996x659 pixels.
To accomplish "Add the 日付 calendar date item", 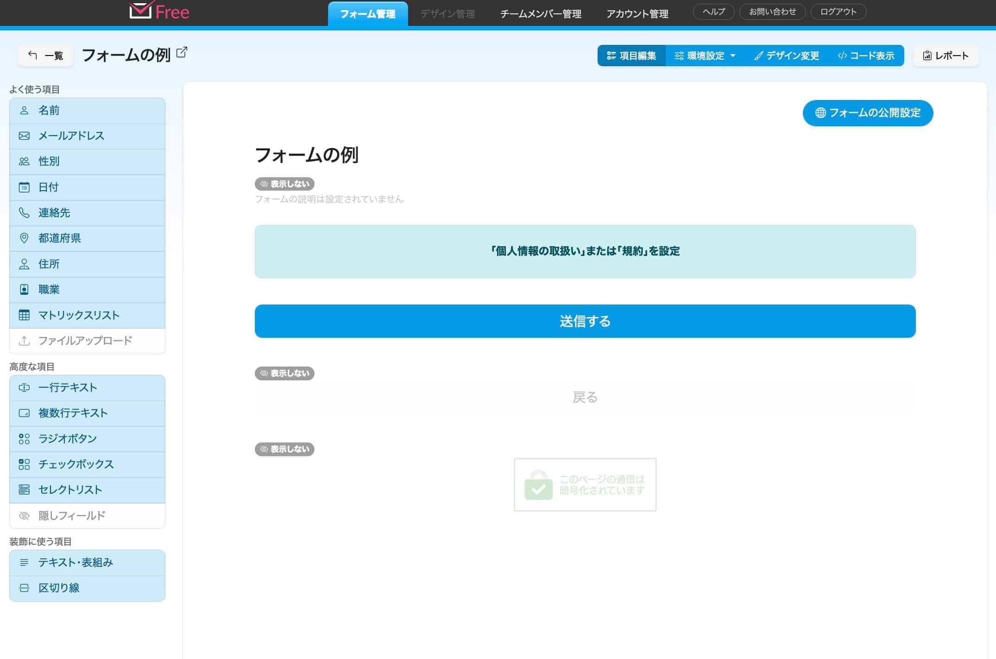I will [87, 187].
